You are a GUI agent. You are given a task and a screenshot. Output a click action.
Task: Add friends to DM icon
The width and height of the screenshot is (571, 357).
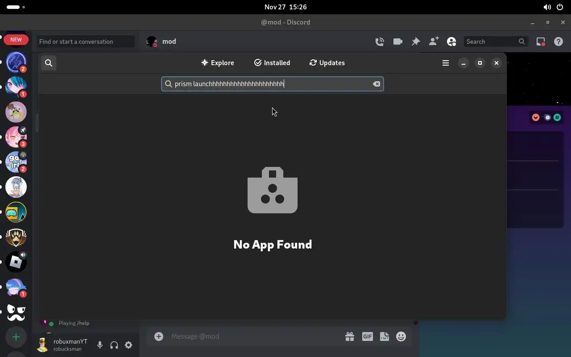(434, 42)
